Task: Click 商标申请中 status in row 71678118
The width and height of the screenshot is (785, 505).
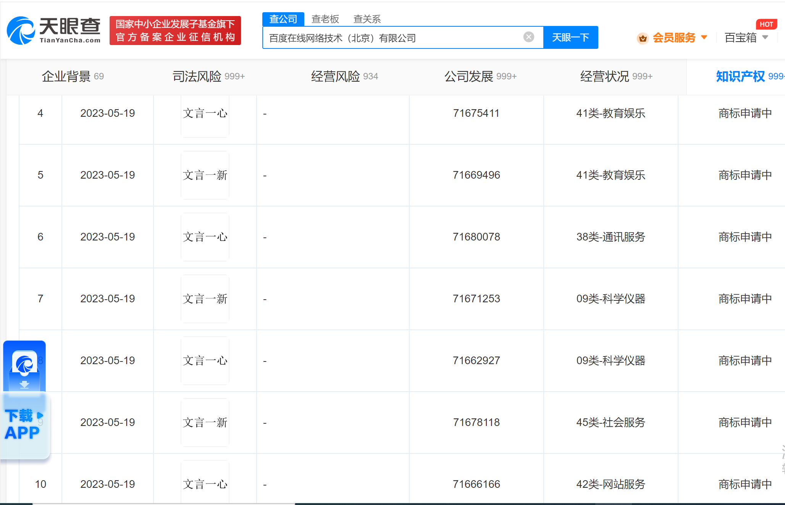Action: tap(745, 423)
